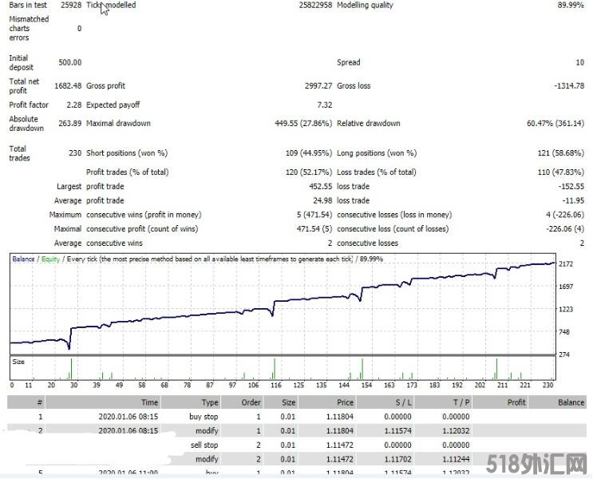
Task: Click the 1223 axis label on balance chart
Action: click(566, 310)
